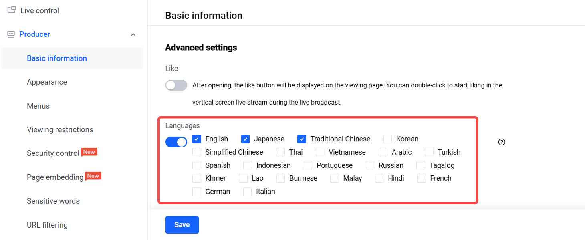585x240 pixels.
Task: Check the Korean language checkbox
Action: click(x=387, y=139)
